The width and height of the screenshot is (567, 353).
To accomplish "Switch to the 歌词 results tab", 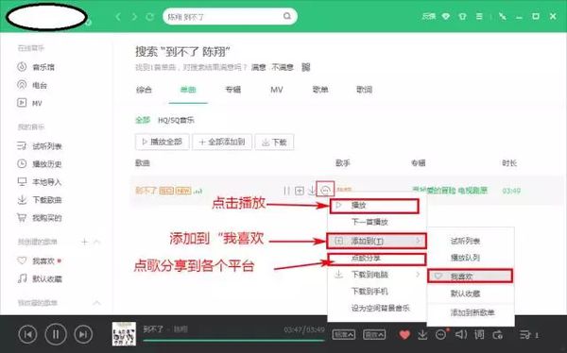I will pyautogui.click(x=364, y=90).
